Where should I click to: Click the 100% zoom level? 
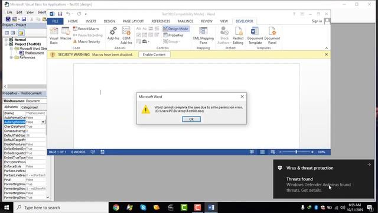pyautogui.click(x=321, y=152)
